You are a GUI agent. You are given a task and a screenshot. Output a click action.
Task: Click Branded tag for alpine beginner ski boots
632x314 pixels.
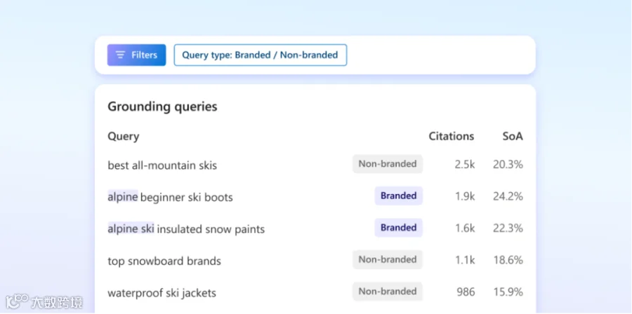click(399, 196)
